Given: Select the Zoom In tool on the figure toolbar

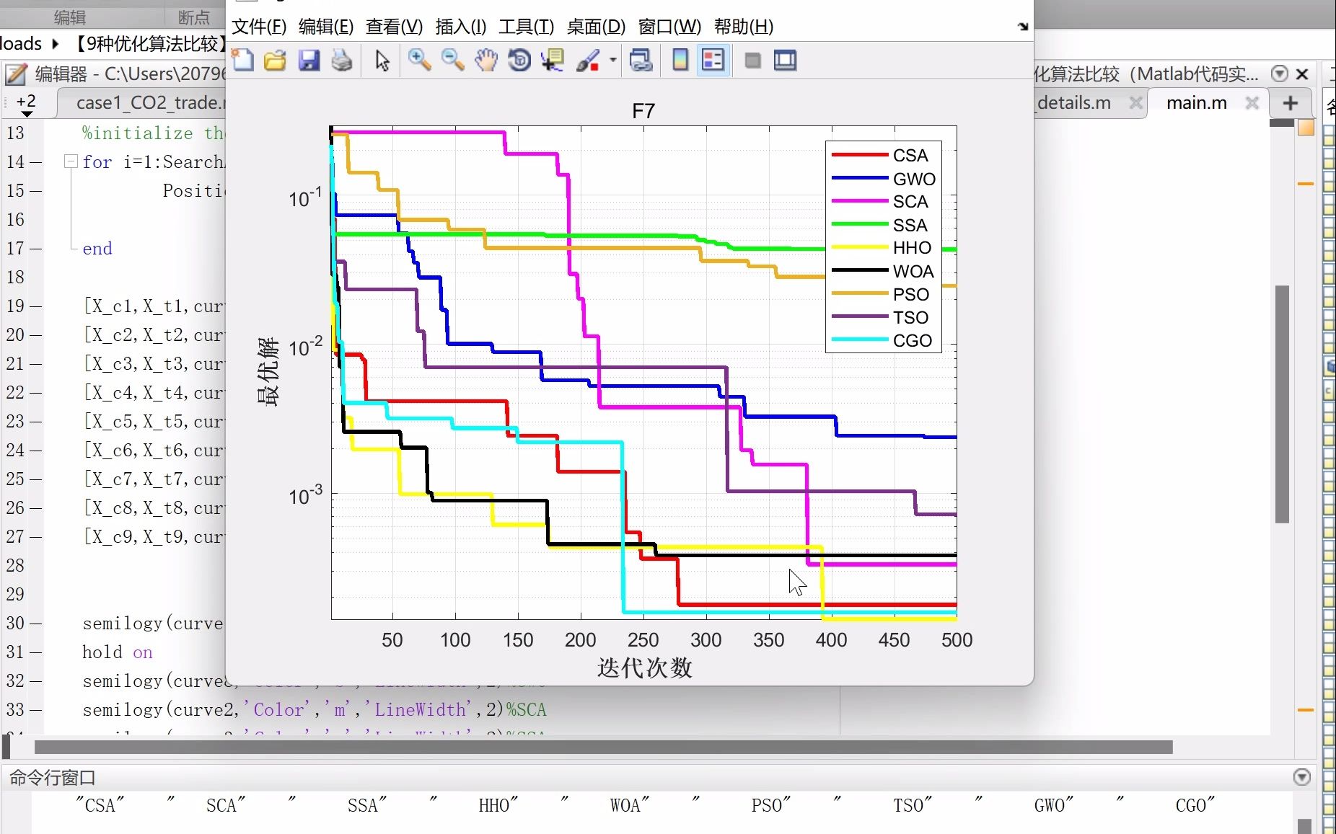Looking at the screenshot, I should pos(420,60).
